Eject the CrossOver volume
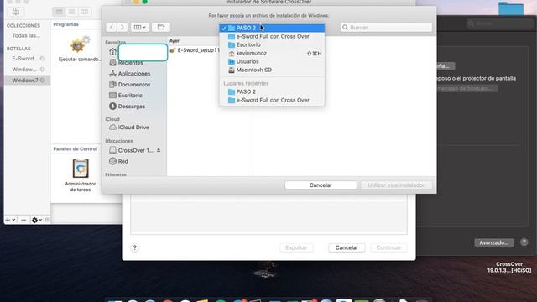The height and width of the screenshot is (302, 537). [159, 150]
